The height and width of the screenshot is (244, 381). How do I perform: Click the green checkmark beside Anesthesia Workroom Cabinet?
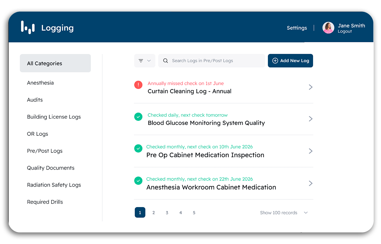tap(138, 181)
